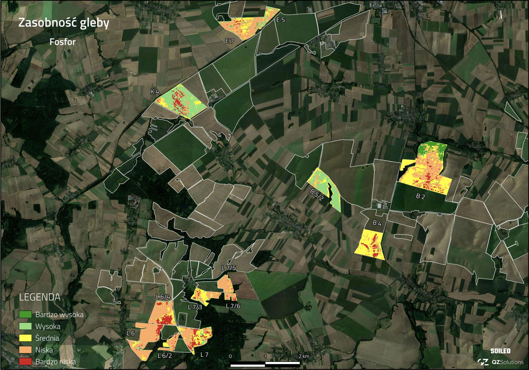Click the 'LEGENDA' heading

(x=40, y=297)
